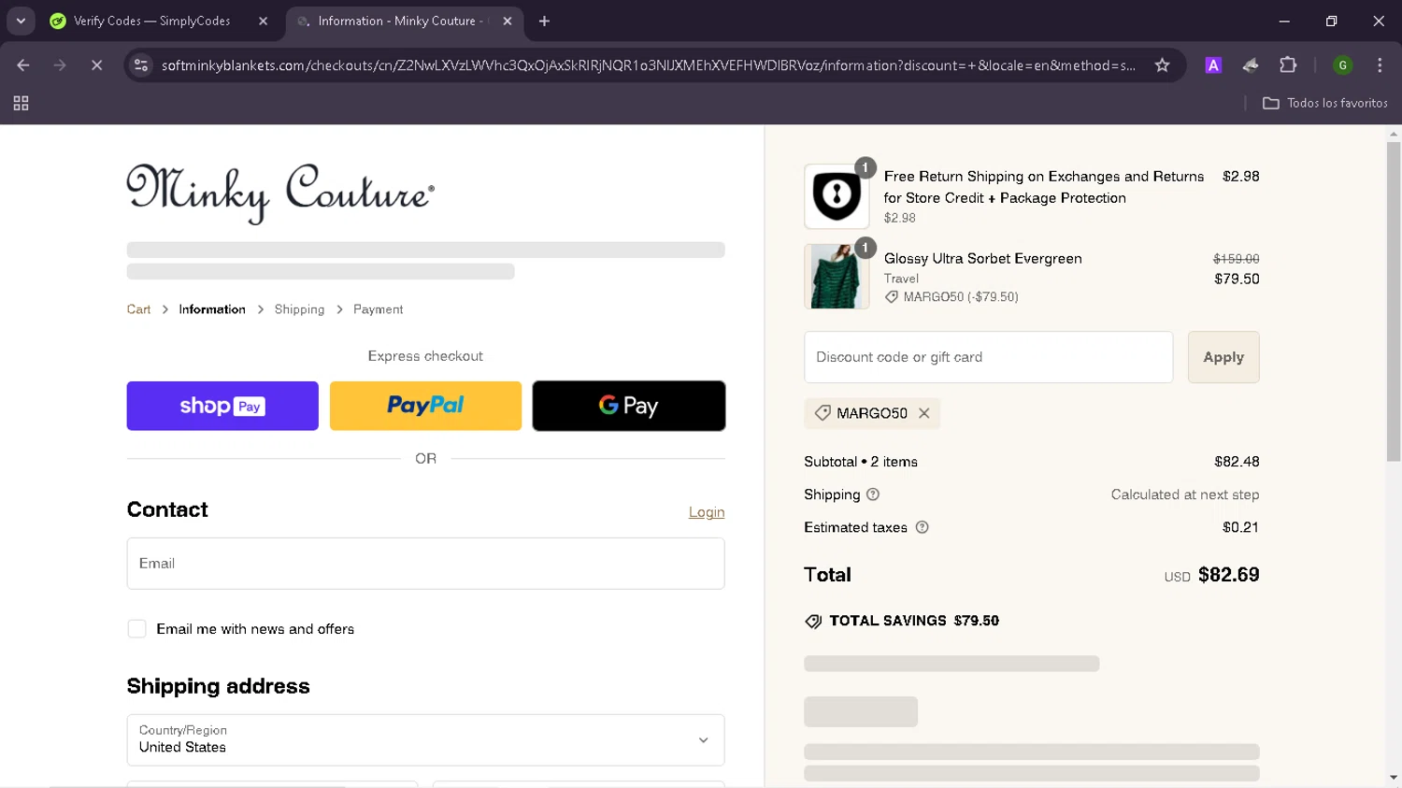The width and height of the screenshot is (1402, 788).
Task: Open the apps grid shortcut
Action: (21, 103)
